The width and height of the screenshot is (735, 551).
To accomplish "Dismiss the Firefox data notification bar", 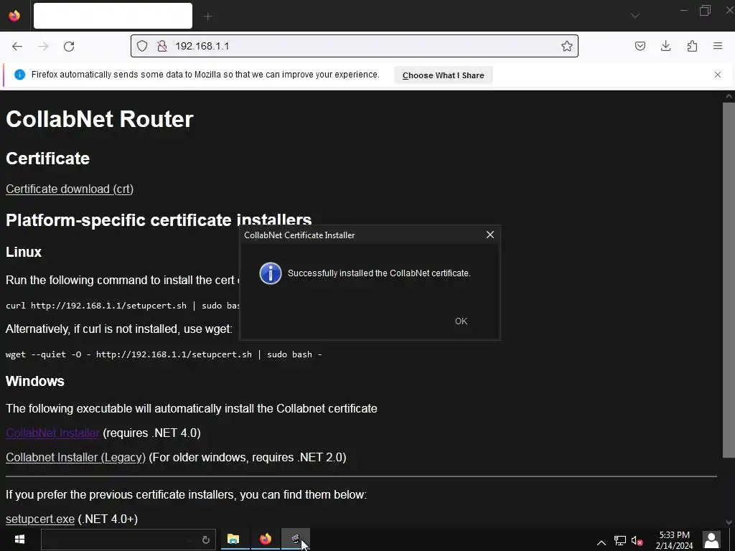I will (x=718, y=75).
